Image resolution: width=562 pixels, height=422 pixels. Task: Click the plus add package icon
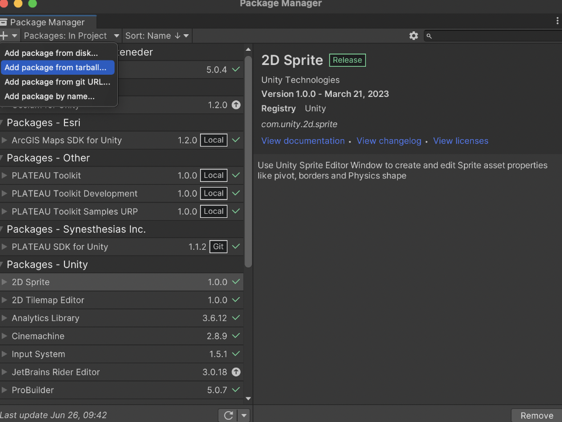click(4, 36)
